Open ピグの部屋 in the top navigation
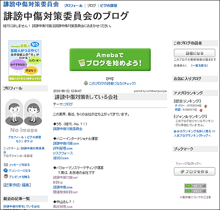The height and width of the screenshot is (210, 220). click(x=109, y=5)
